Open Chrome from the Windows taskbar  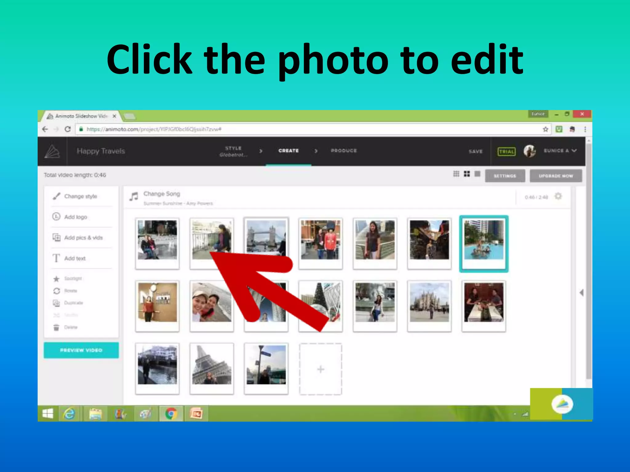pyautogui.click(x=171, y=414)
